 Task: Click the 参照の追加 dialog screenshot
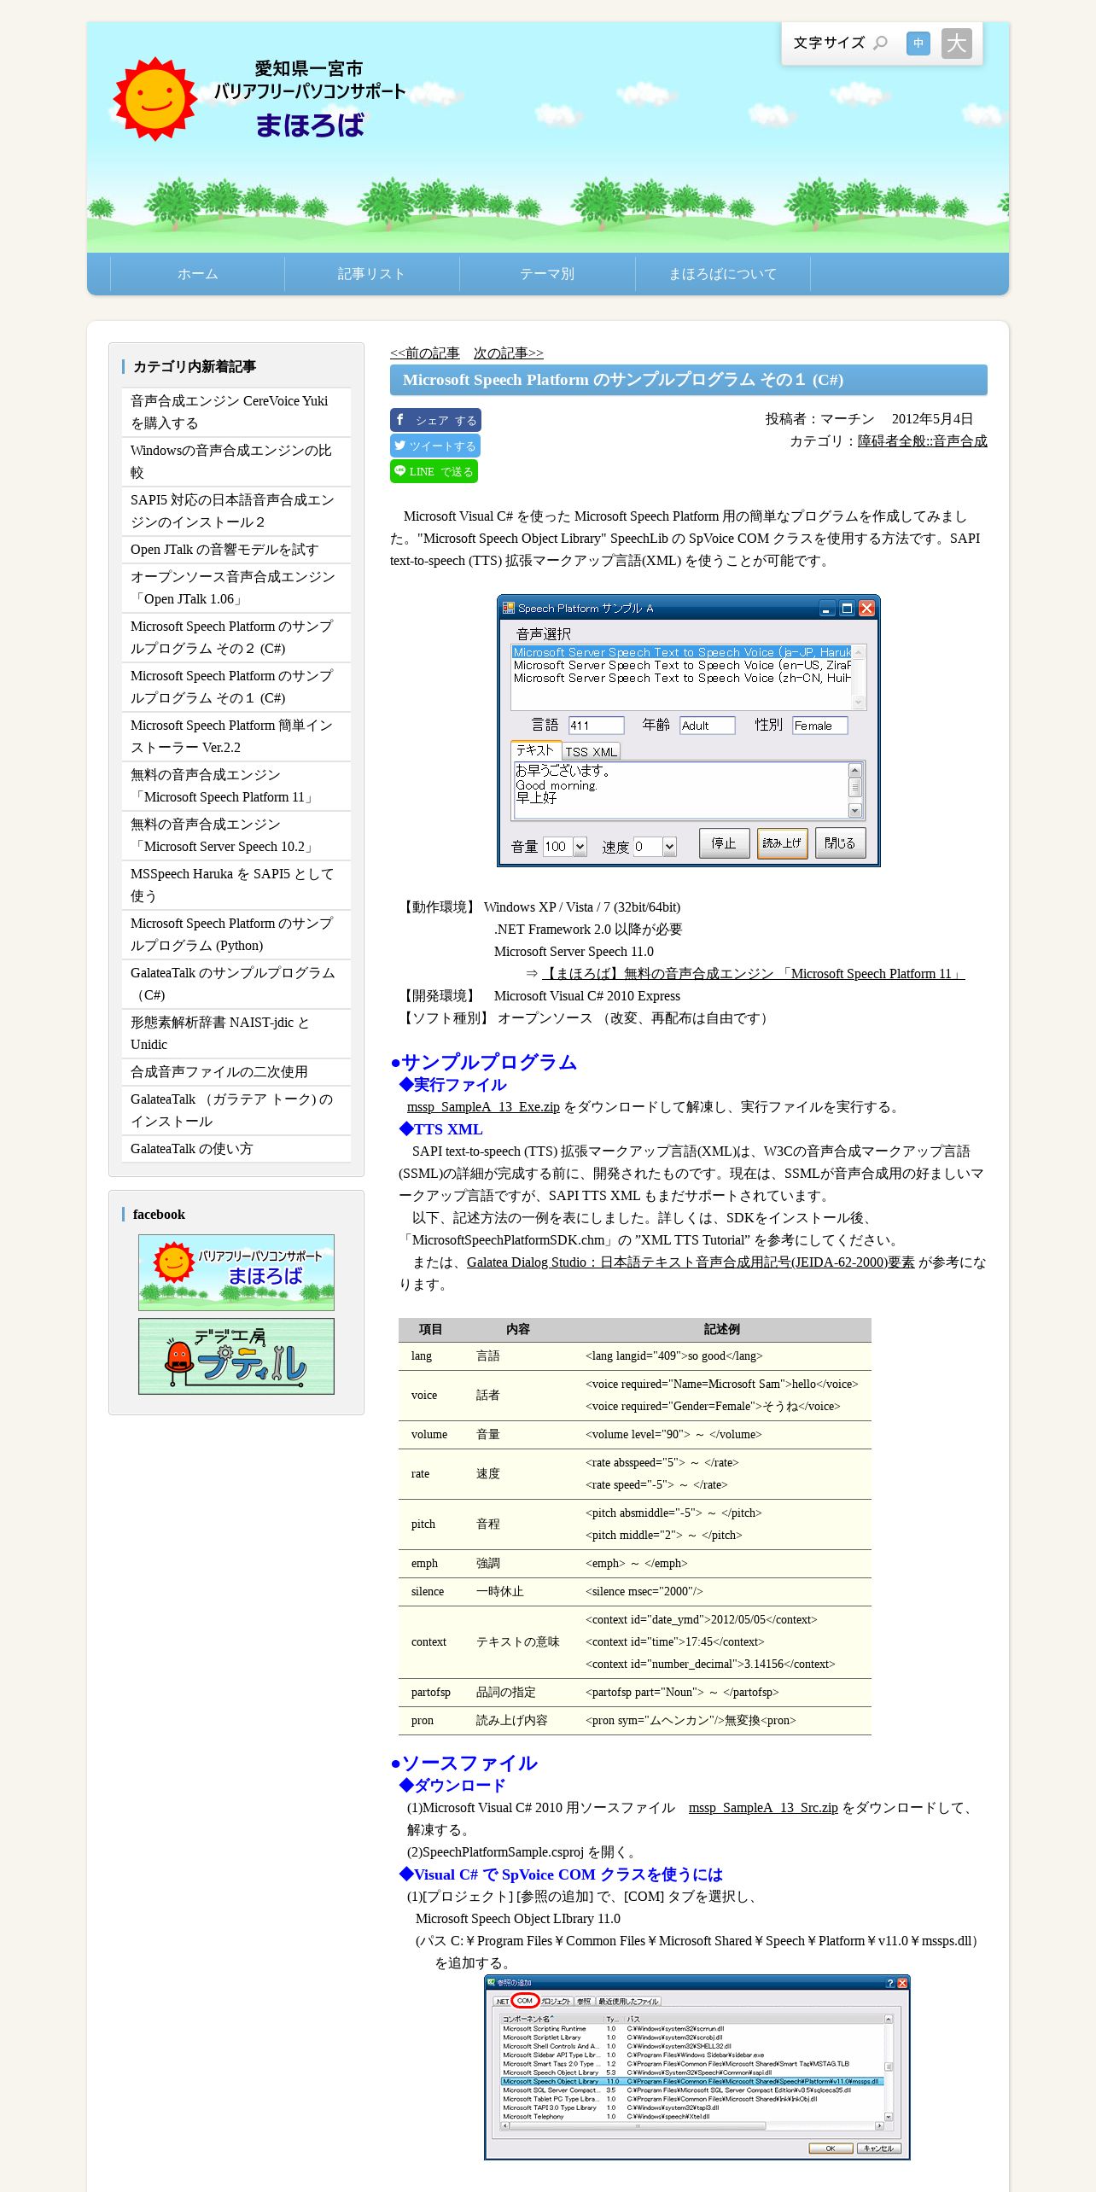point(697,2068)
